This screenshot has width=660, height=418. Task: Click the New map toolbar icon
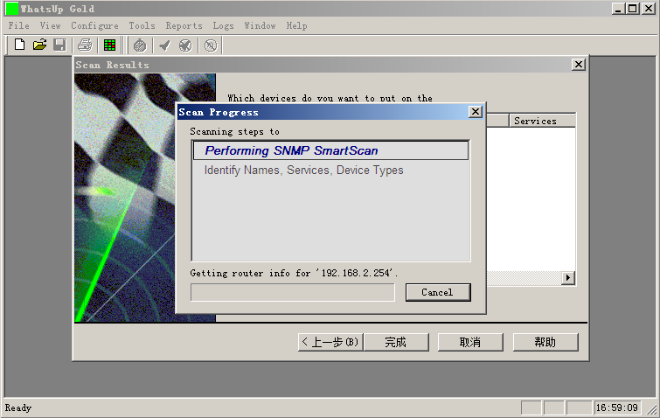tap(19, 45)
